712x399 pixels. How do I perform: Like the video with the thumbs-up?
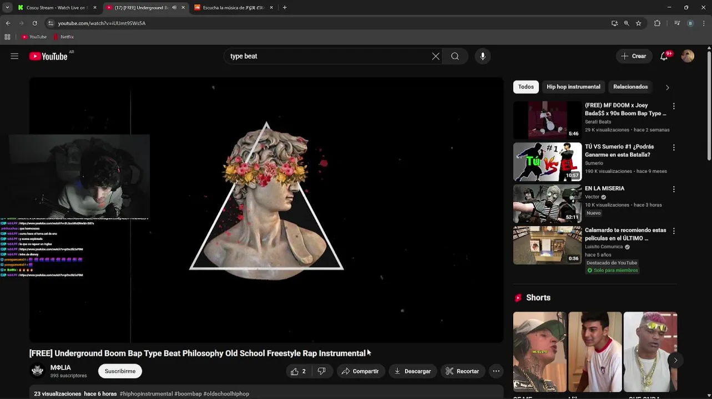[x=299, y=371]
